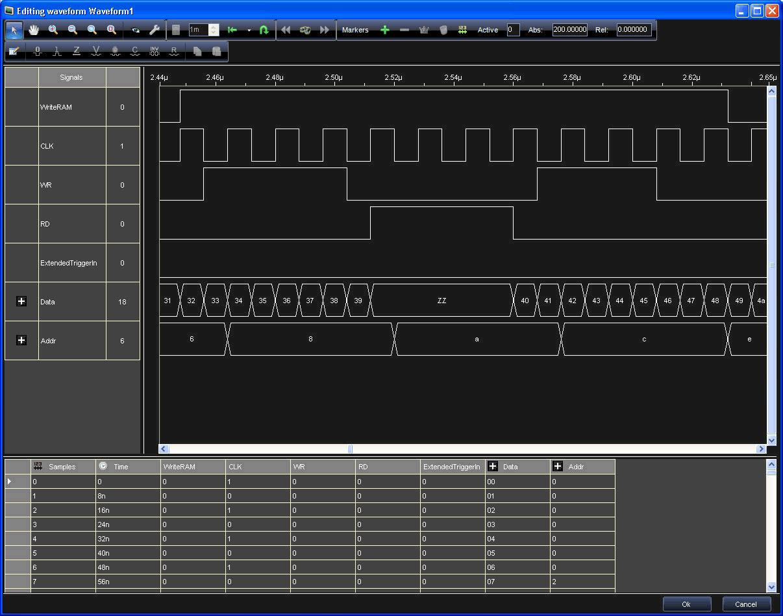The width and height of the screenshot is (783, 616).
Task: Click the binoculars search icon
Action: 305,30
